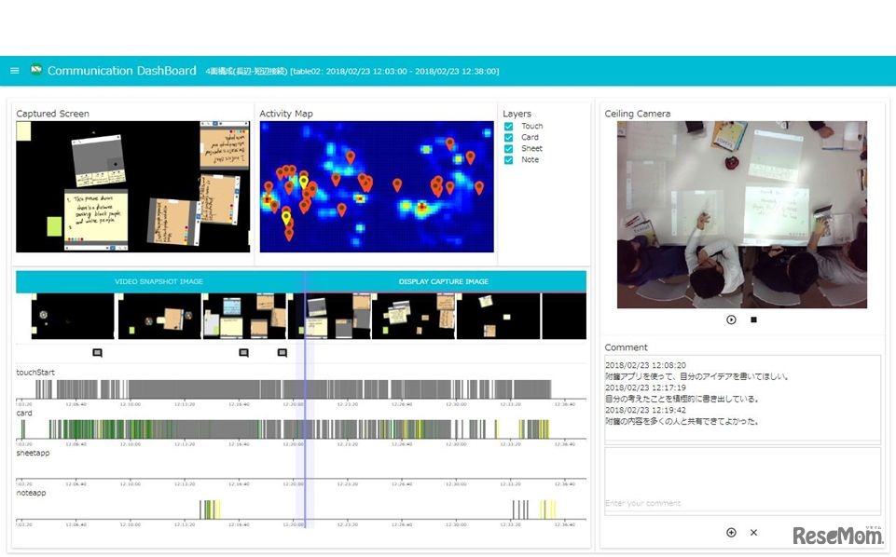Click the plus icon below the comment box
Viewport: 896px width, 557px height.
pos(731,533)
